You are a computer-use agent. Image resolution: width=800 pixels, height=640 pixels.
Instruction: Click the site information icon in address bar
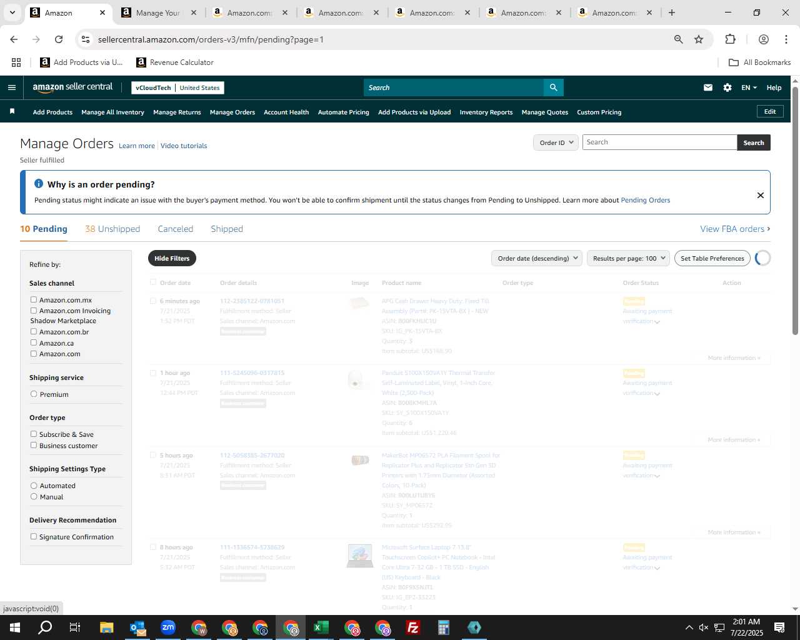point(86,39)
